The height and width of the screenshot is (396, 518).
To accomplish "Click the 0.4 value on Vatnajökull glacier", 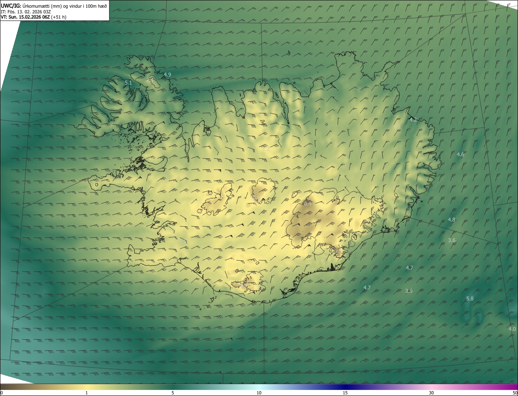I will pos(308,204).
